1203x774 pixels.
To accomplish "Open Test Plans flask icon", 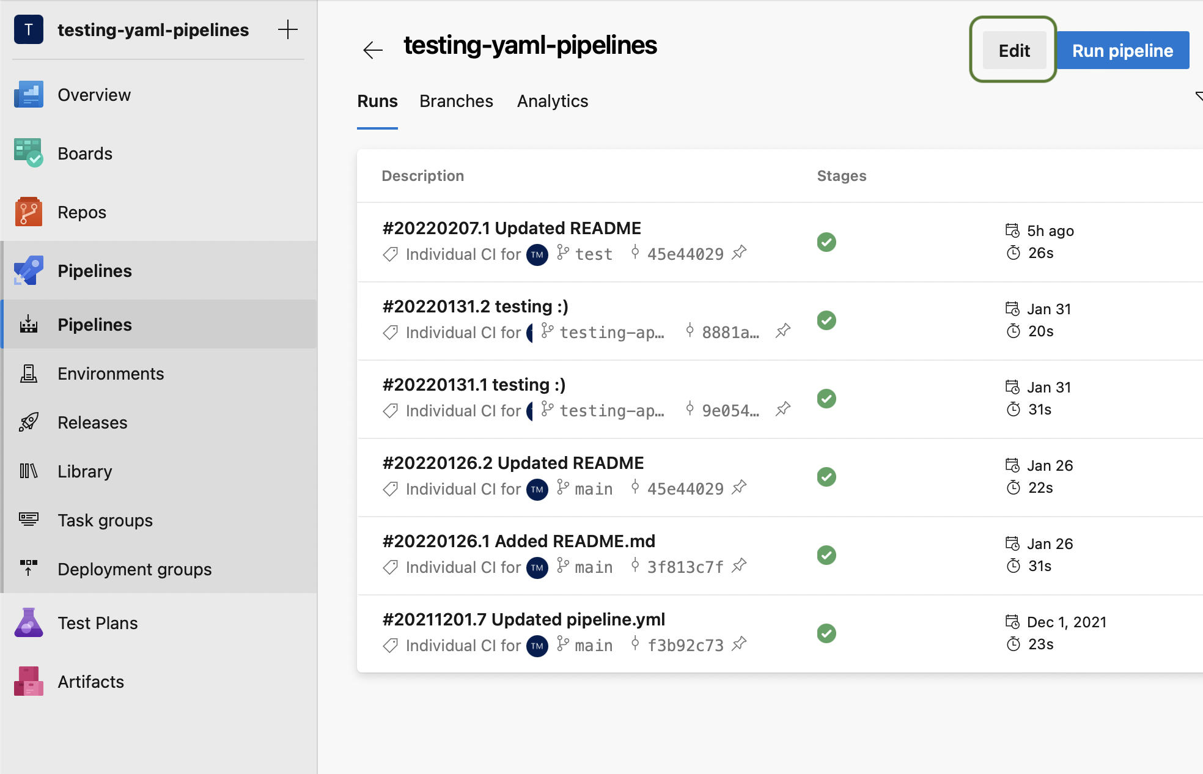I will [28, 623].
